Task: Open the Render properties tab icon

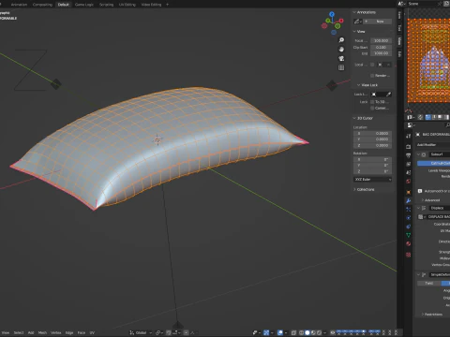Action: pos(409,147)
